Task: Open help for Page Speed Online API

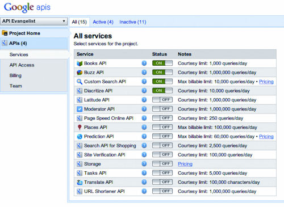Action: click(144, 118)
